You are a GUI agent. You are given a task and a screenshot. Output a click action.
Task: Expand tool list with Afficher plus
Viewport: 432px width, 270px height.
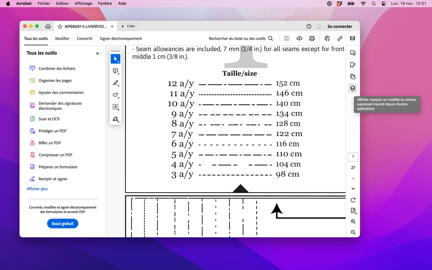pos(37,189)
